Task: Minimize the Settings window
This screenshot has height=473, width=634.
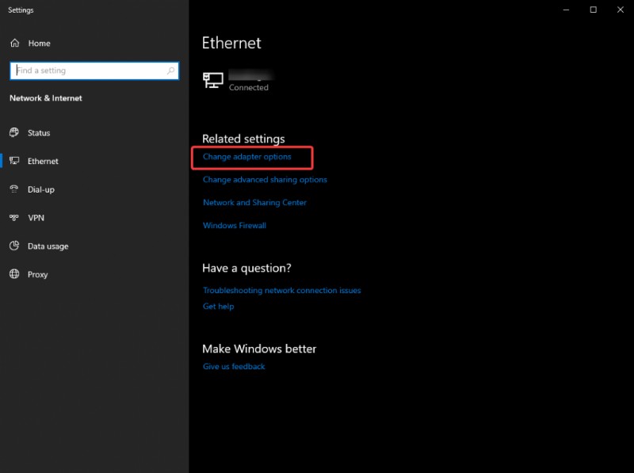Action: pos(565,10)
